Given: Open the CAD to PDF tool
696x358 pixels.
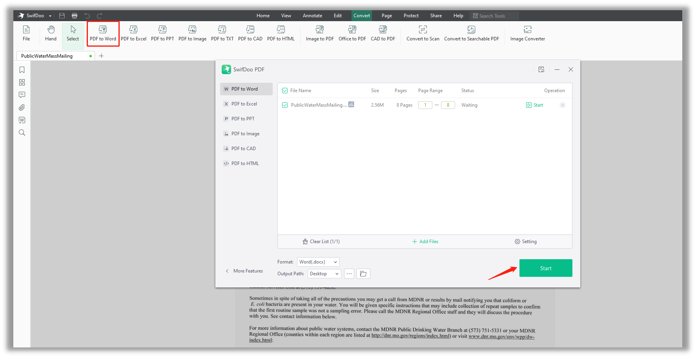Looking at the screenshot, I should click(383, 33).
